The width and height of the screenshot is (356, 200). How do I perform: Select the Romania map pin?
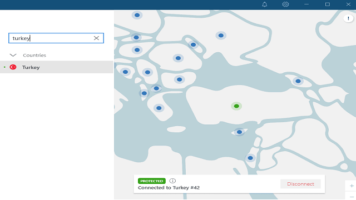pos(178,58)
